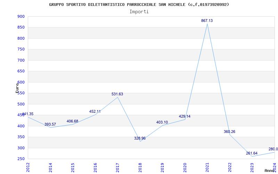Select the 360.26 data label
Image resolution: width=278 pixels, height=174 pixels.
click(x=229, y=132)
